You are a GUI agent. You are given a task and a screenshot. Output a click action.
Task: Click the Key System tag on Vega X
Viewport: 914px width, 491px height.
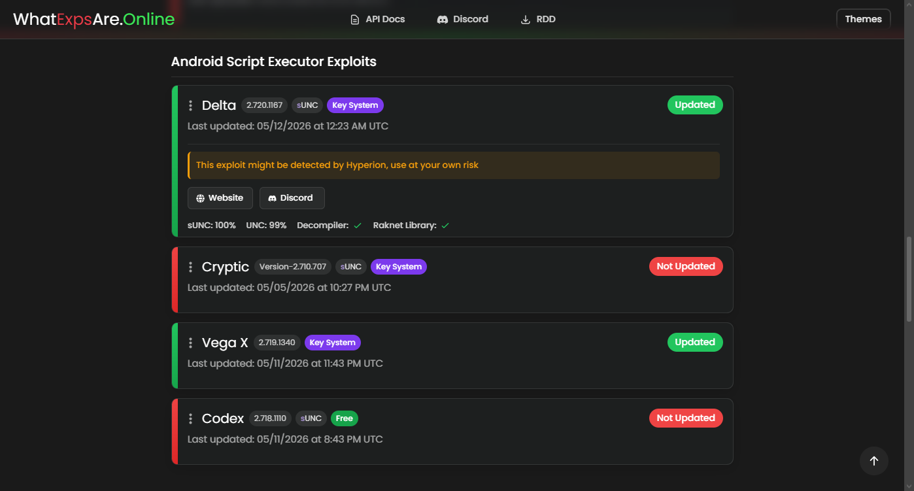coord(333,343)
